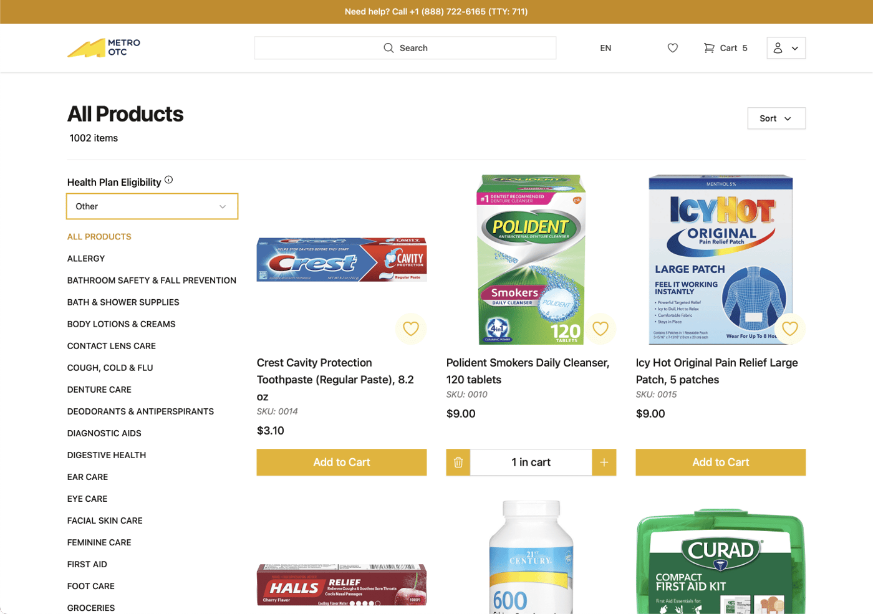Add Crest toothpaste to cart
This screenshot has height=614, width=873.
(x=342, y=463)
